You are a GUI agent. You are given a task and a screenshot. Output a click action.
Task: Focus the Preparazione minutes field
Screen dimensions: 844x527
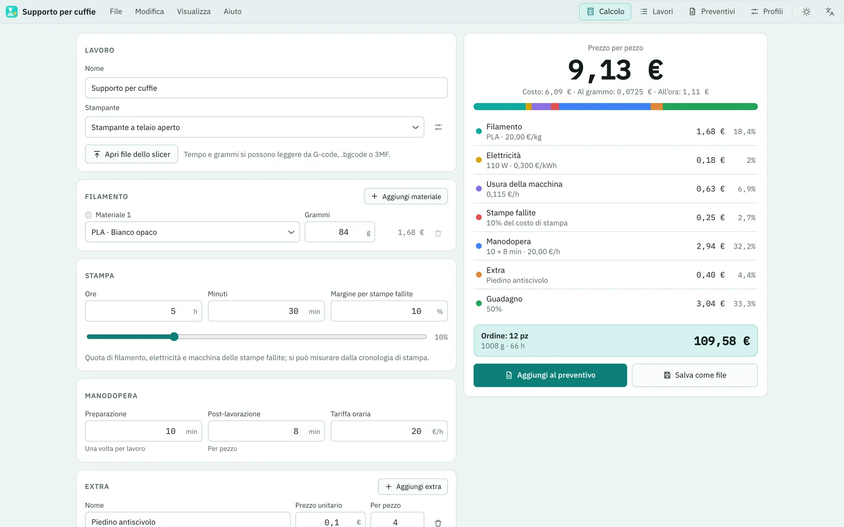click(143, 431)
